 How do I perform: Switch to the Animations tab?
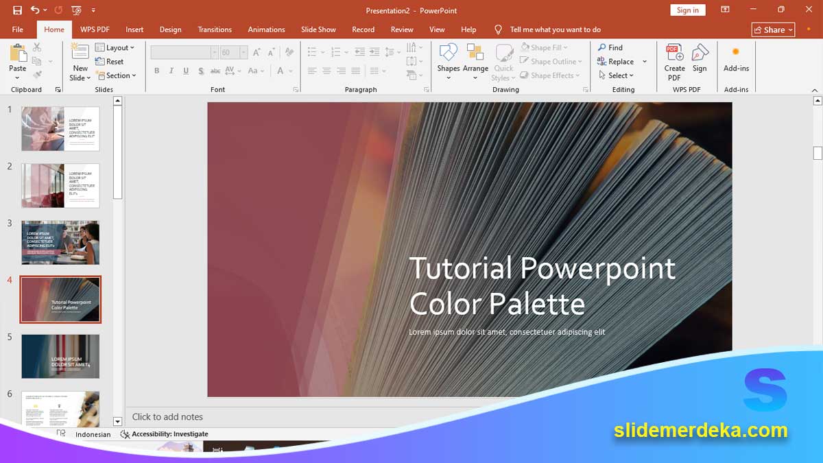pyautogui.click(x=266, y=29)
